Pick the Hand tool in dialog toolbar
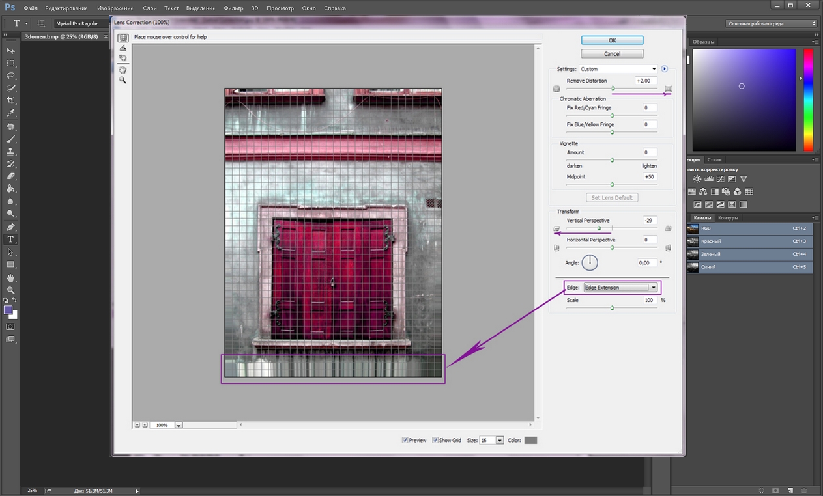 point(123,70)
